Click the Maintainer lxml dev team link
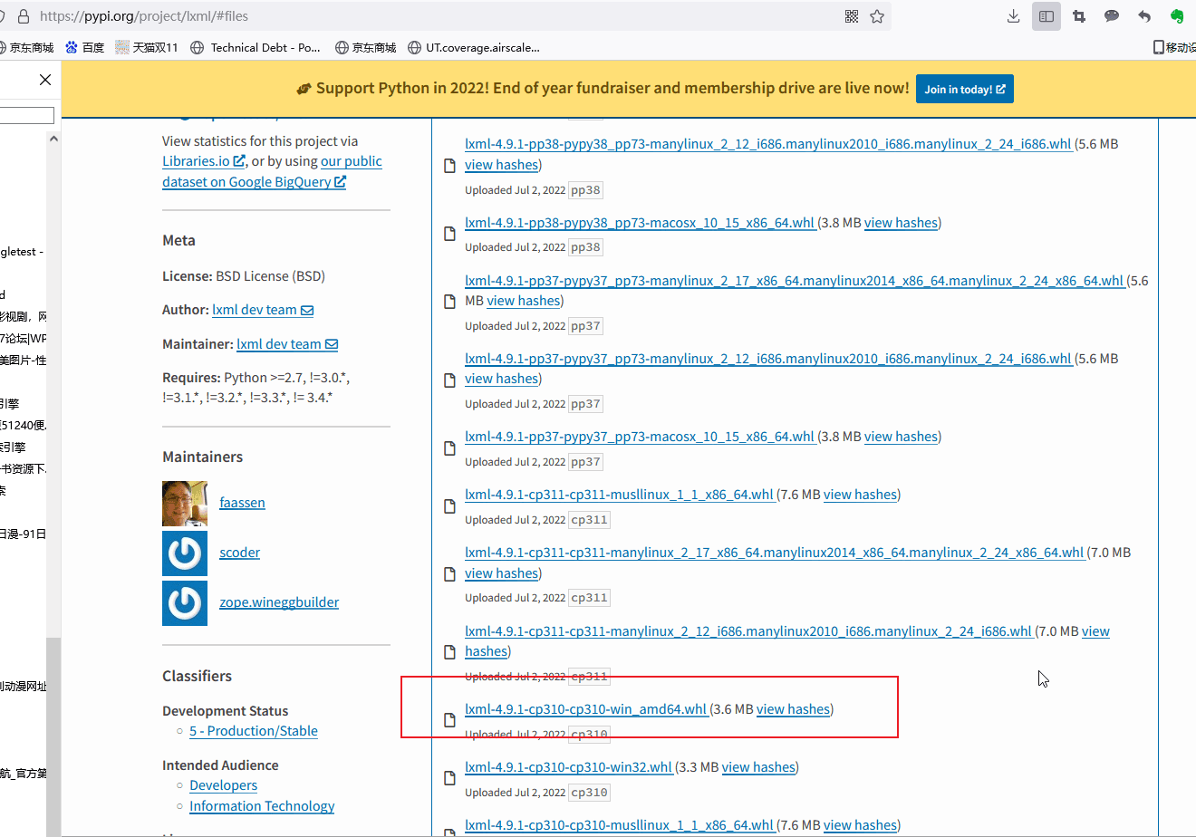 tap(287, 344)
